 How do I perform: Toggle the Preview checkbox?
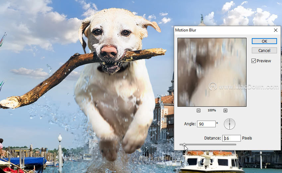(x=253, y=61)
